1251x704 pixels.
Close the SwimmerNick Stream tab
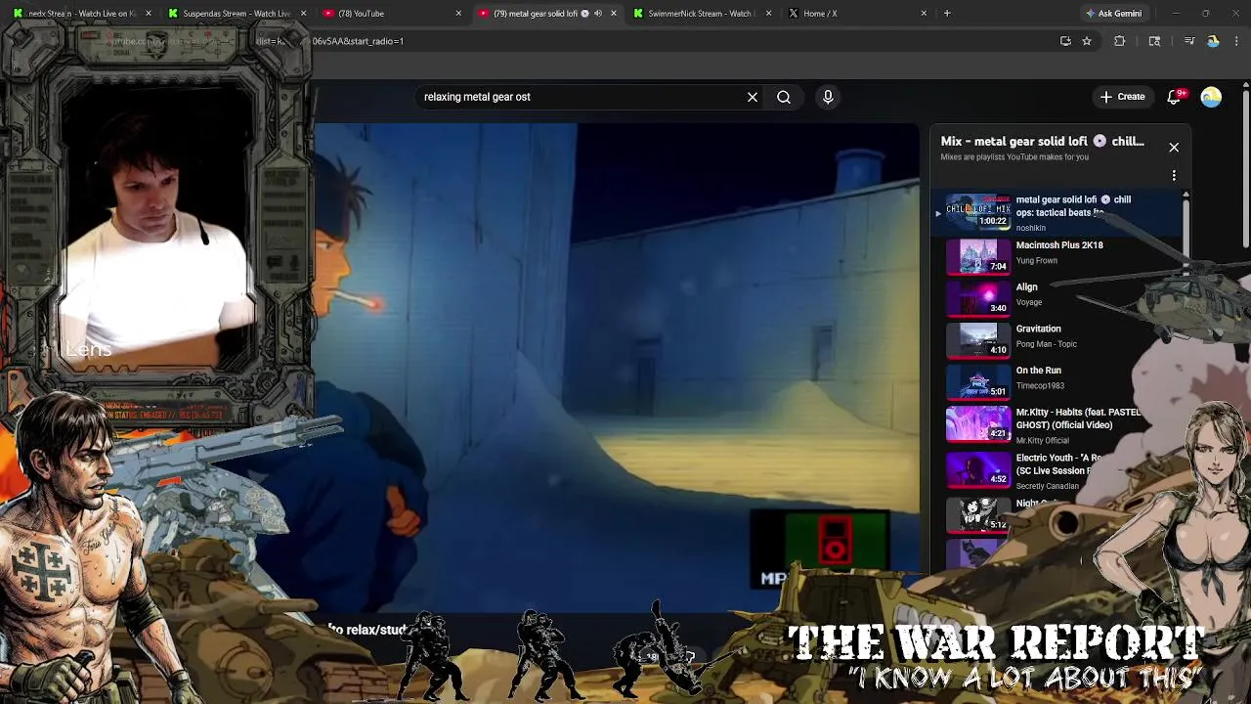click(x=768, y=14)
